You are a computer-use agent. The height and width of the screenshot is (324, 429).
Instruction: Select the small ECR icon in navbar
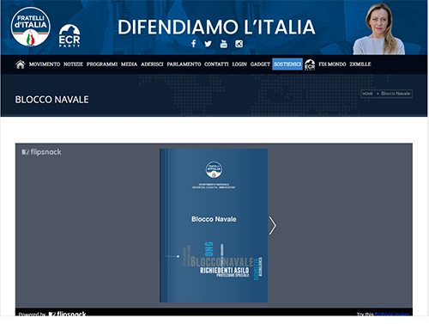[310, 64]
